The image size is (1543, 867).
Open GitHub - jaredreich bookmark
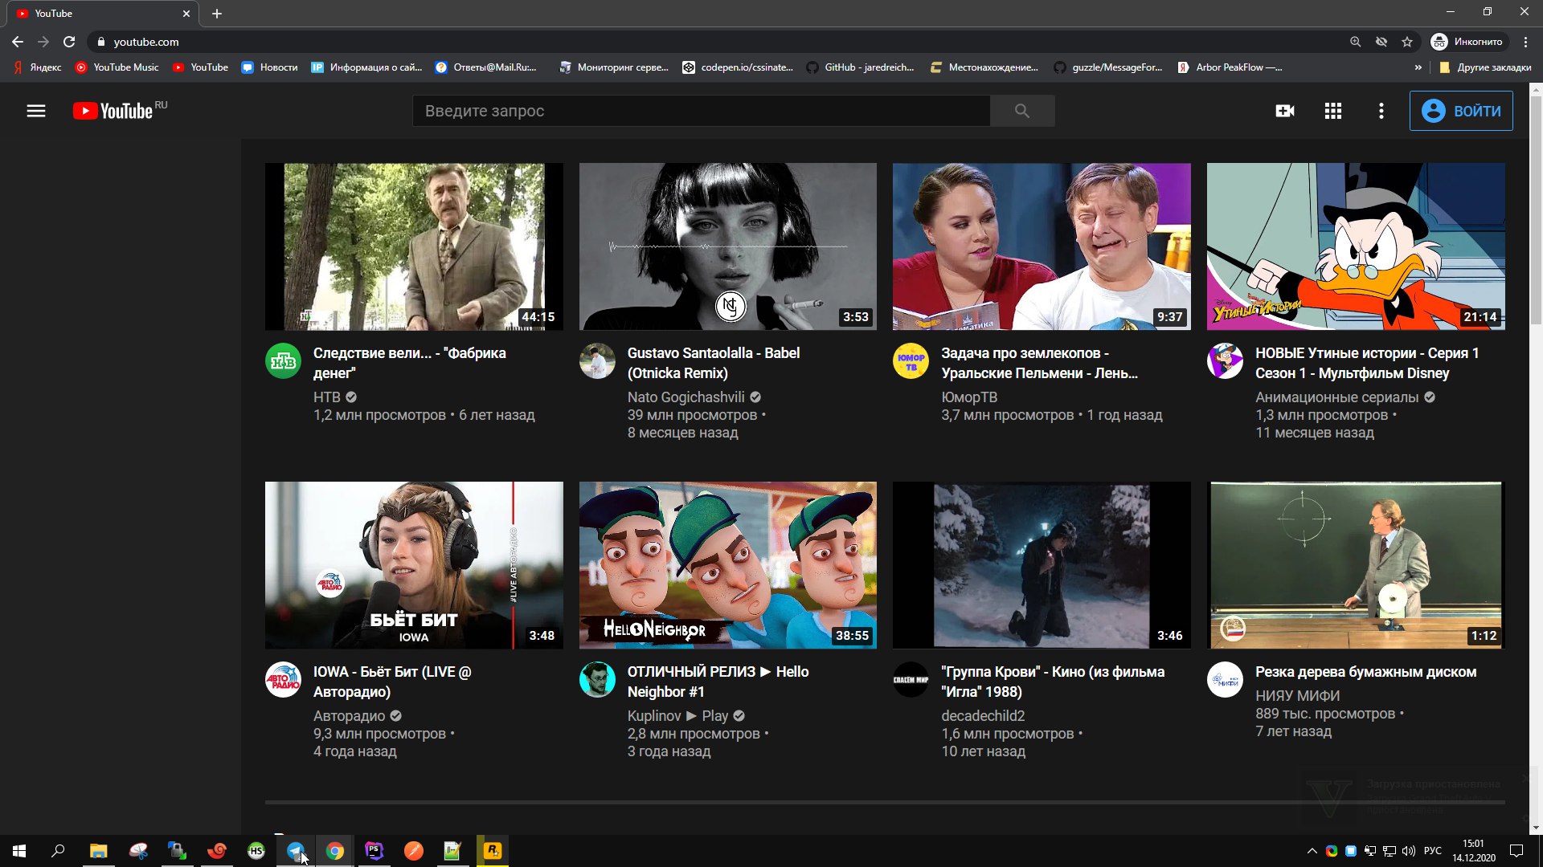861,67
